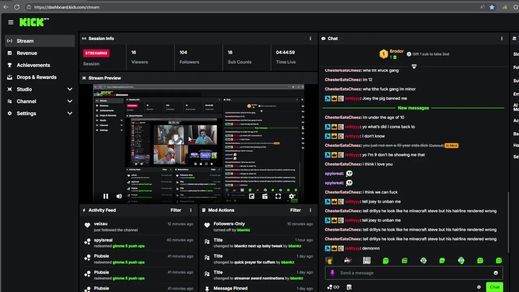Open chat settings gear

click(479, 287)
